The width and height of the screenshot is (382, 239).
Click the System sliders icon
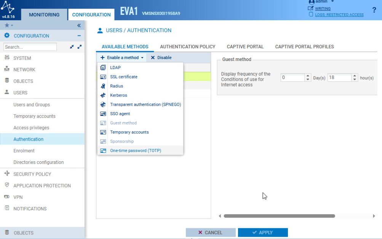click(x=7, y=58)
